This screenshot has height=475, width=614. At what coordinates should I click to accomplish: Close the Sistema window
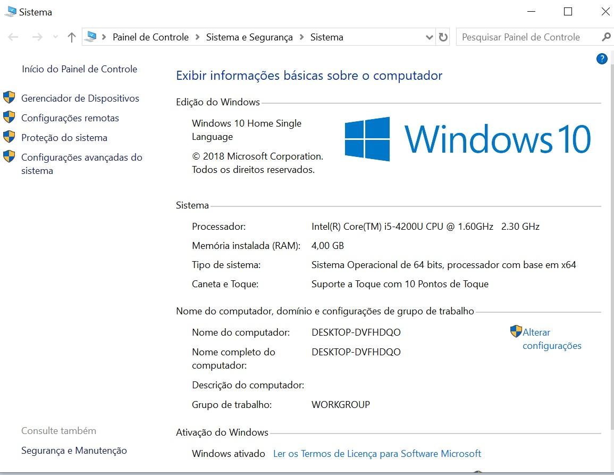[605, 12]
